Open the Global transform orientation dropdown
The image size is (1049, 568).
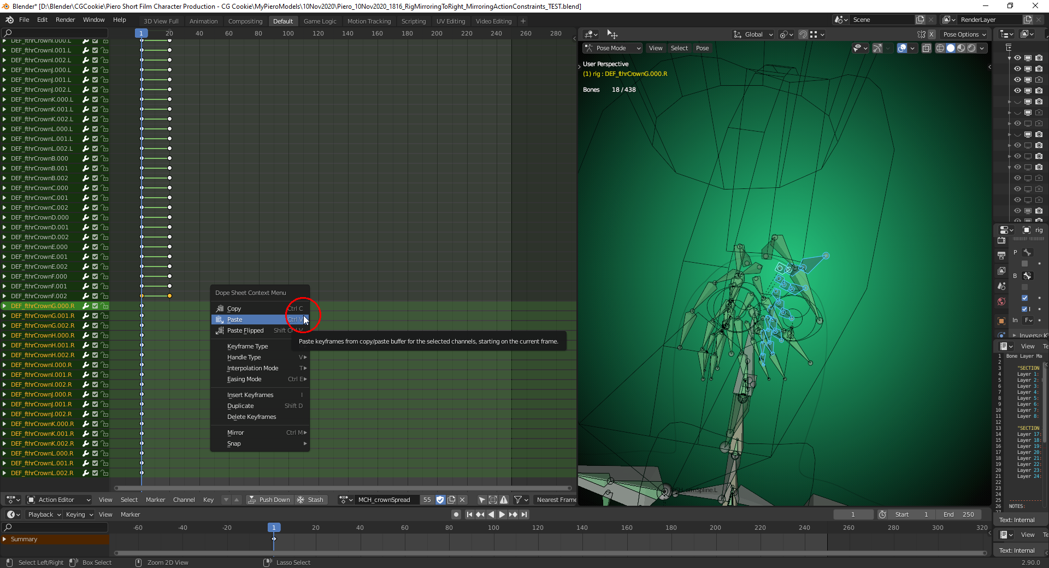coord(753,34)
